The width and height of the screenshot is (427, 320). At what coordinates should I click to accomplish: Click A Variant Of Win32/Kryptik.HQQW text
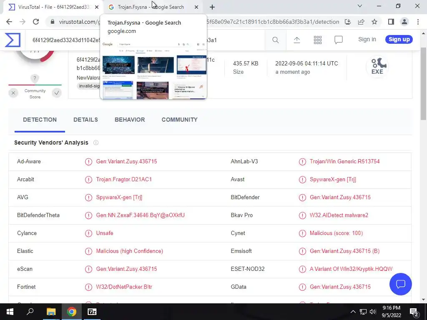click(x=351, y=269)
